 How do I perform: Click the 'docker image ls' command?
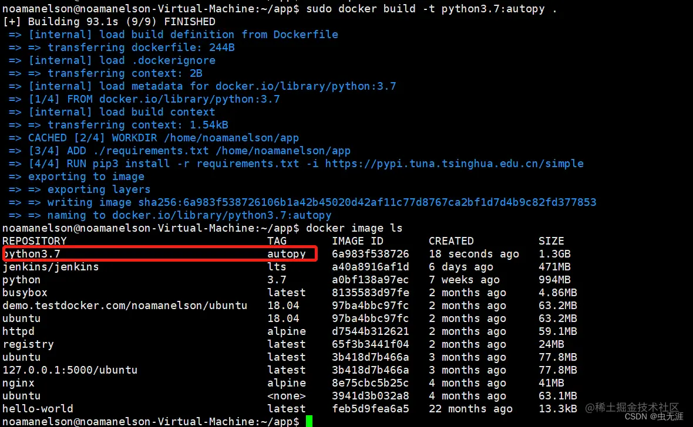coord(354,228)
